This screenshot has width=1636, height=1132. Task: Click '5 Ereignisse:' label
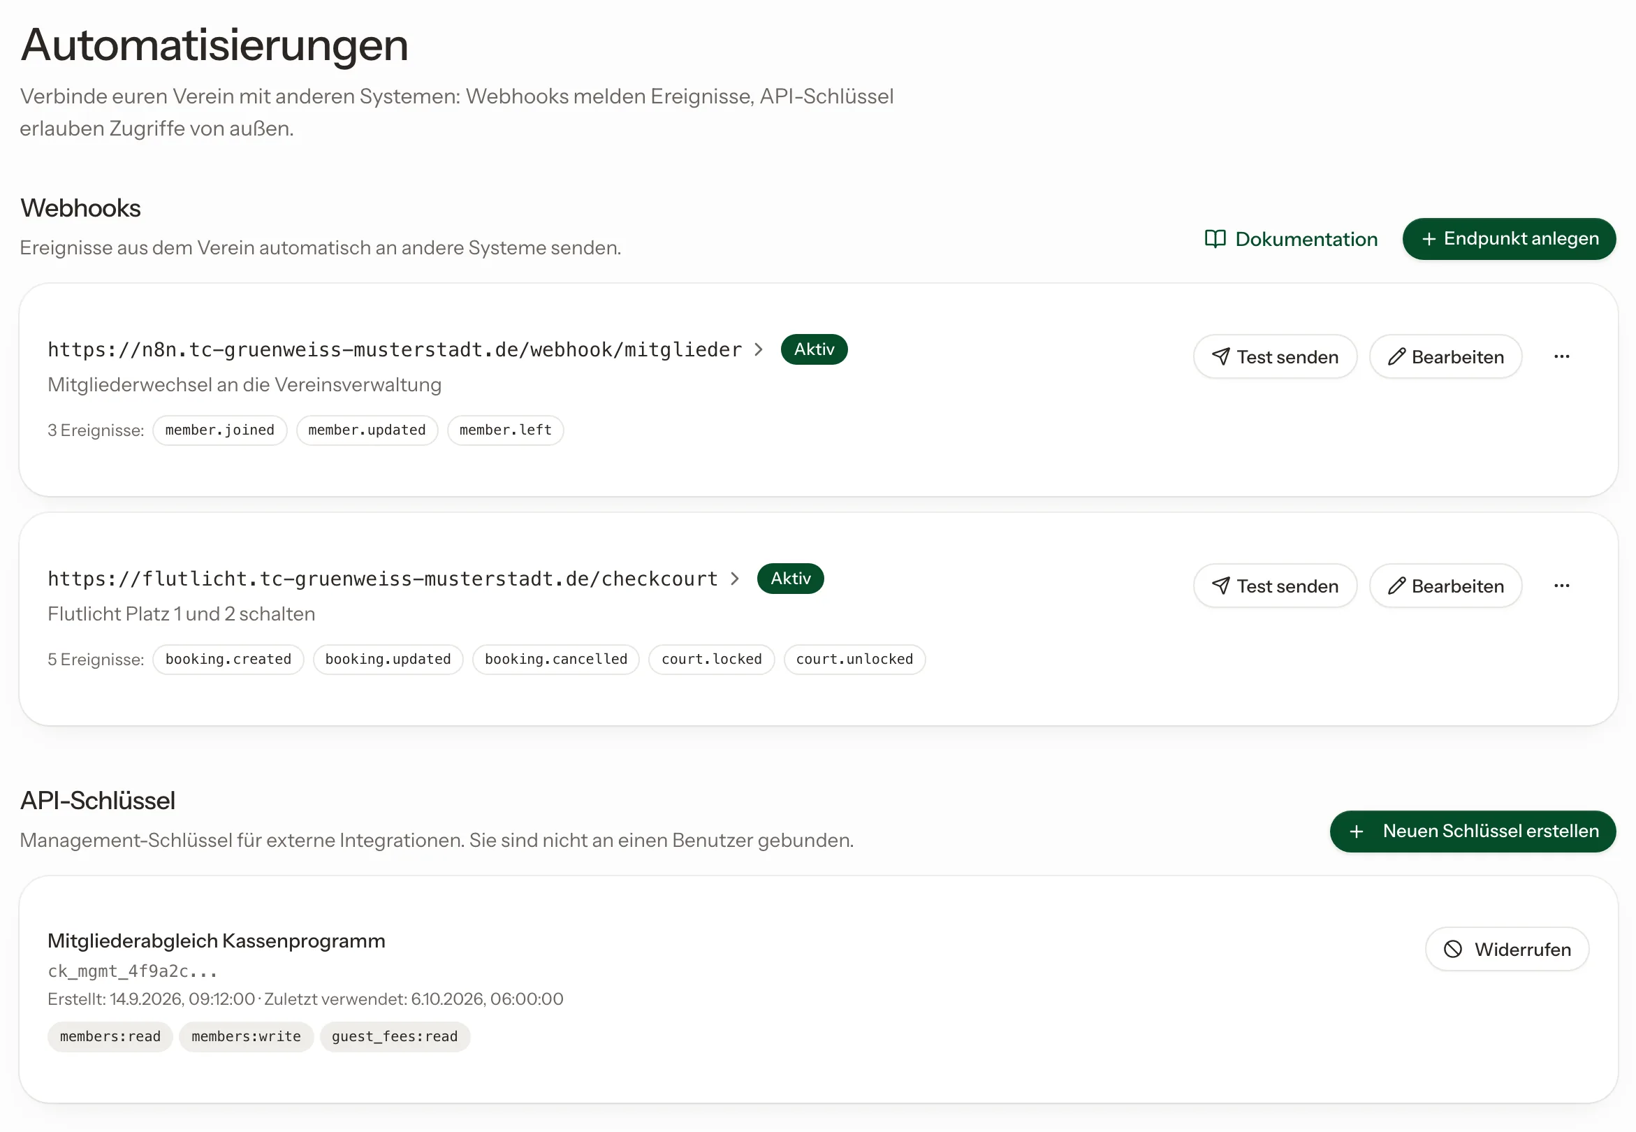pos(96,660)
